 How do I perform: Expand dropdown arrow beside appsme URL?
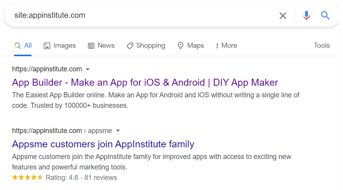coord(118,131)
